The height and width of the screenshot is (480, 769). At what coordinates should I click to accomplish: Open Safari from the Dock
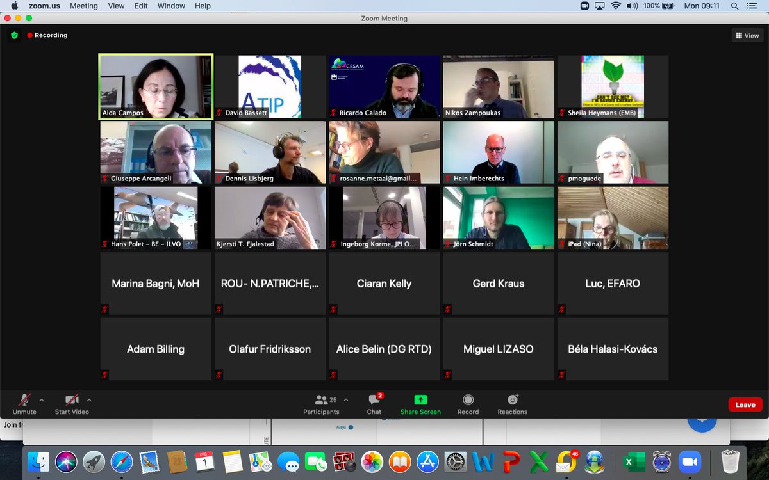point(121,461)
